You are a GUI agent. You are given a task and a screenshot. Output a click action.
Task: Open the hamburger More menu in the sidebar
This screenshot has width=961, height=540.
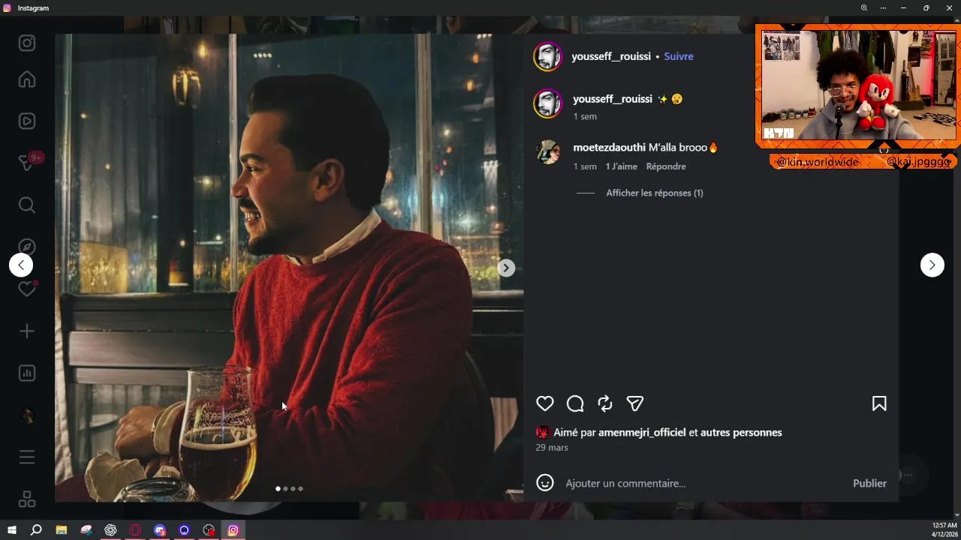[27, 457]
